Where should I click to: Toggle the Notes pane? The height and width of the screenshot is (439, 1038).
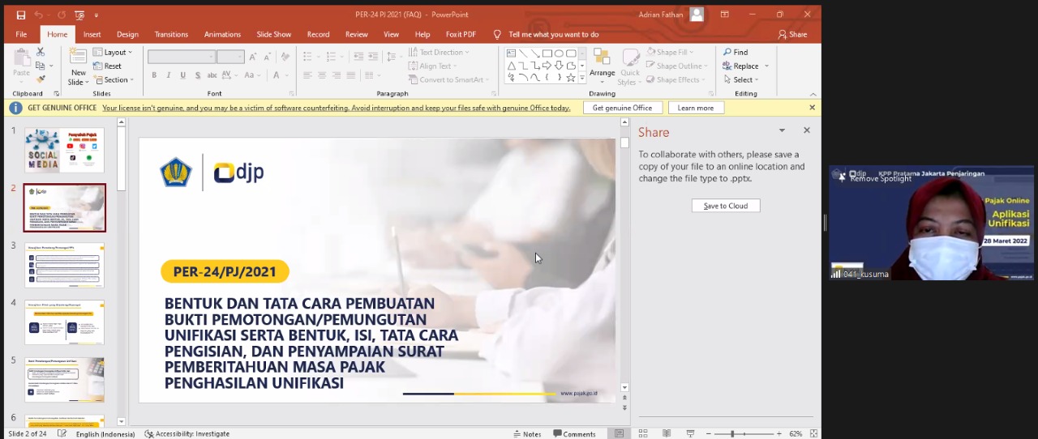(527, 434)
